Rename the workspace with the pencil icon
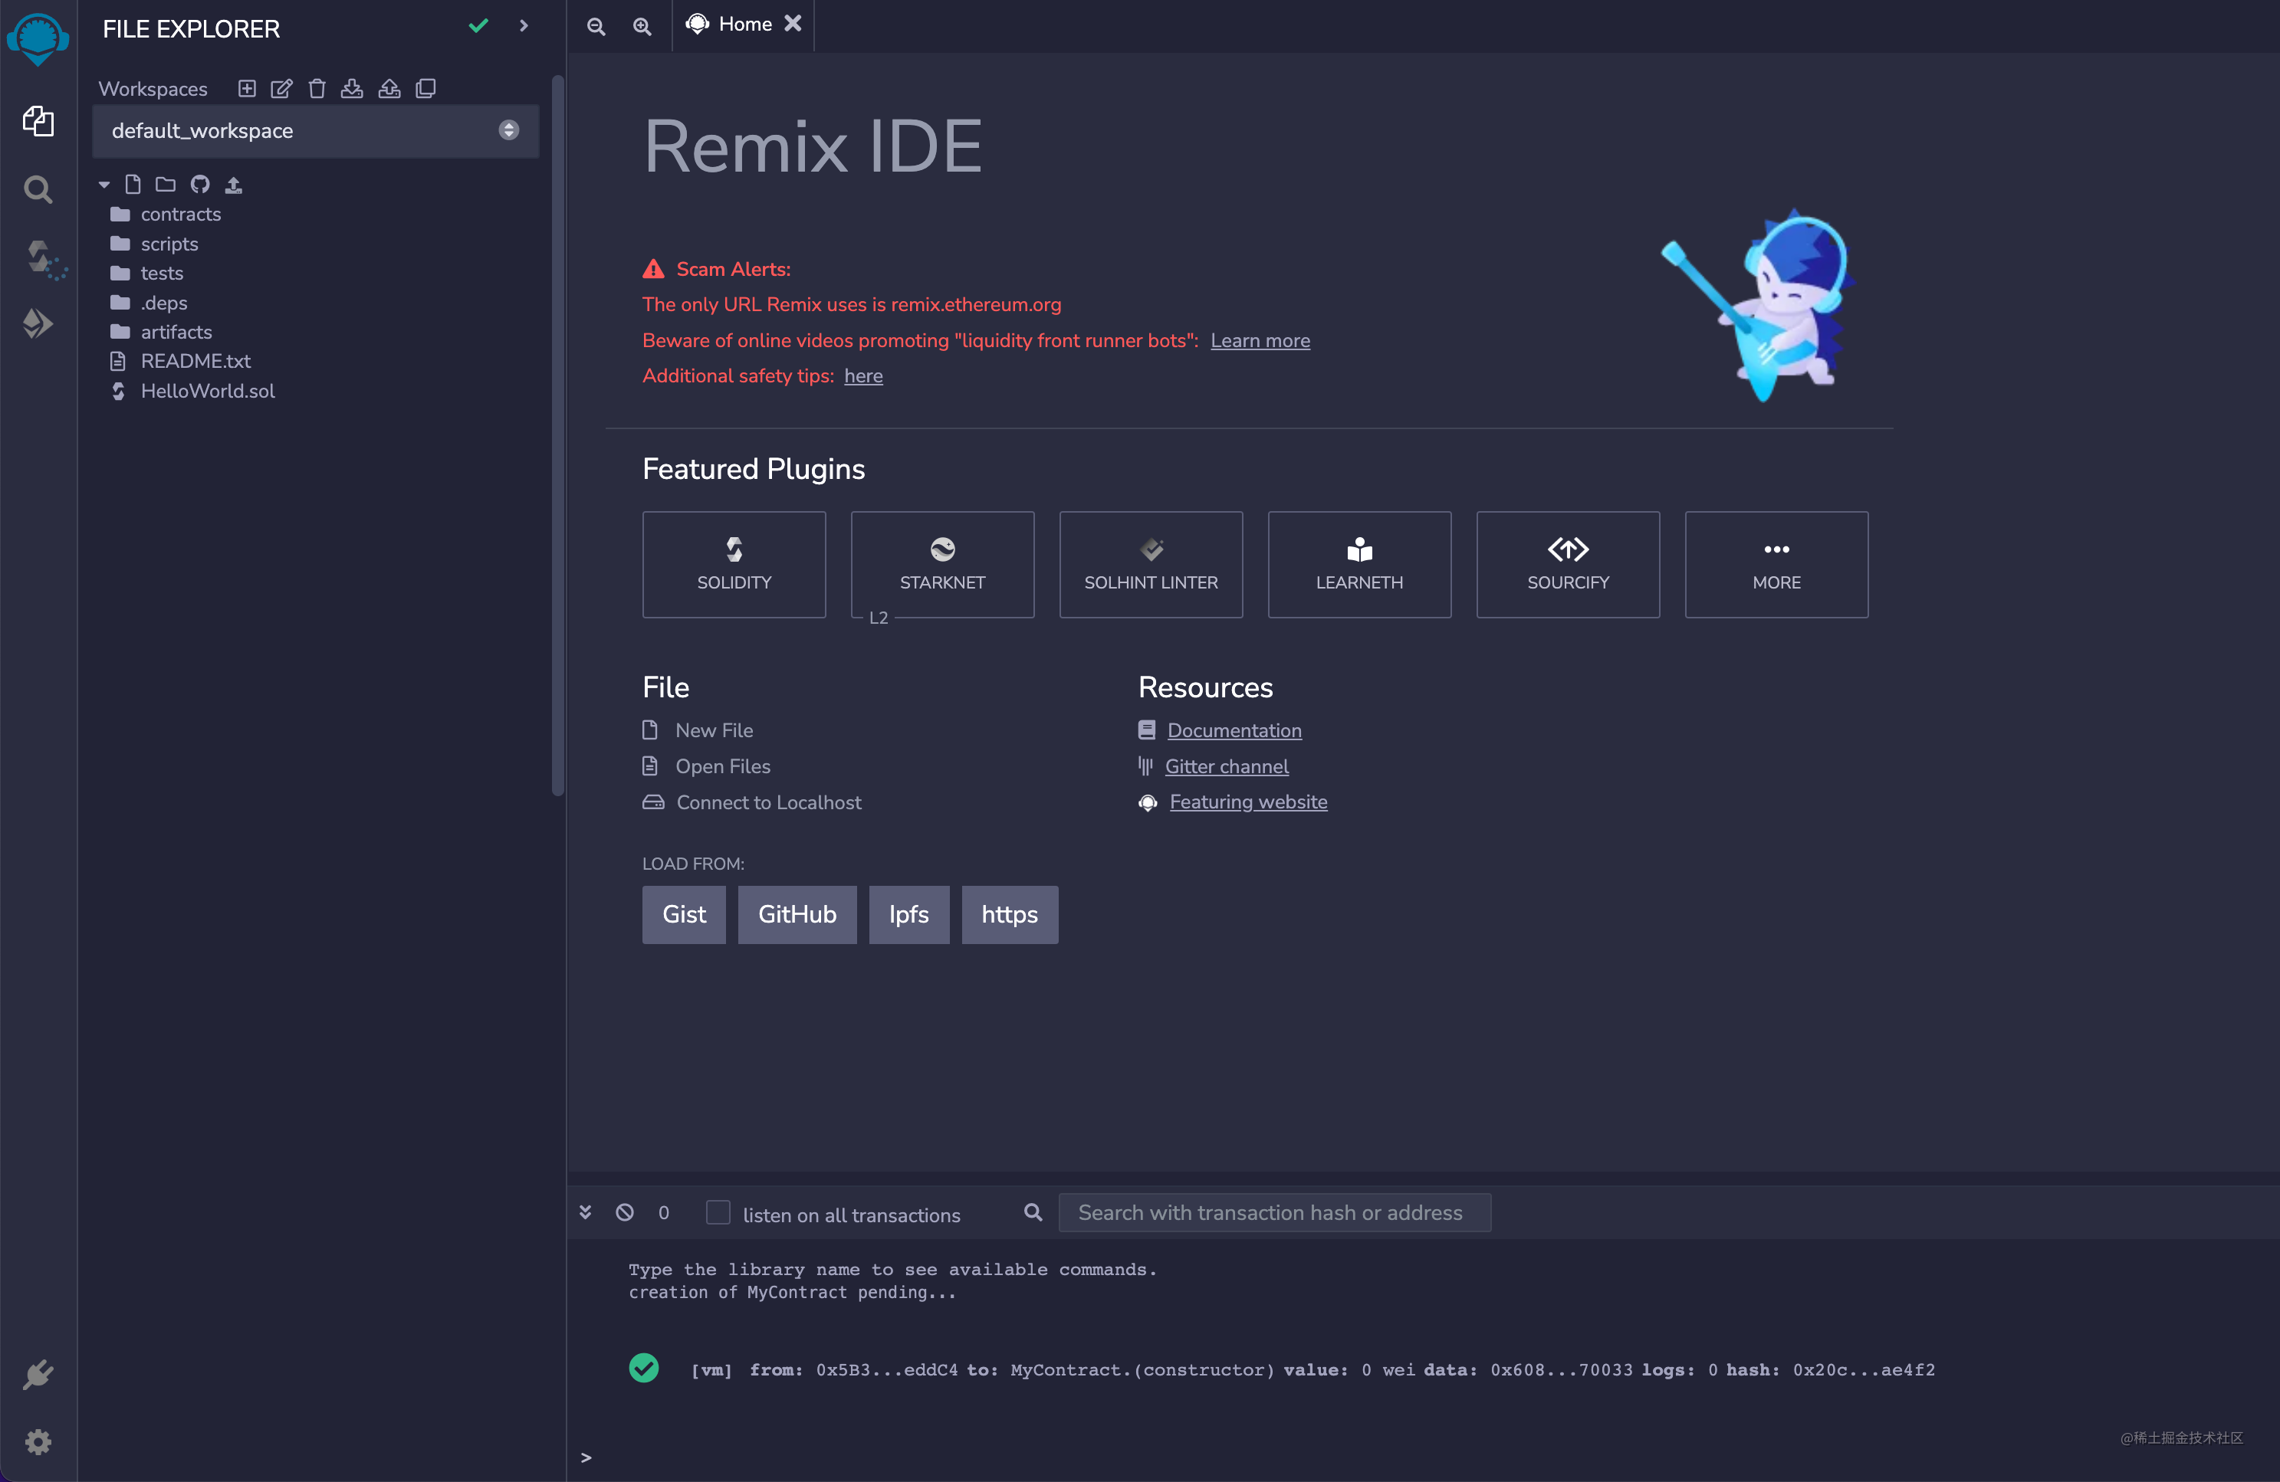Viewport: 2280px width, 1482px height. [x=281, y=88]
